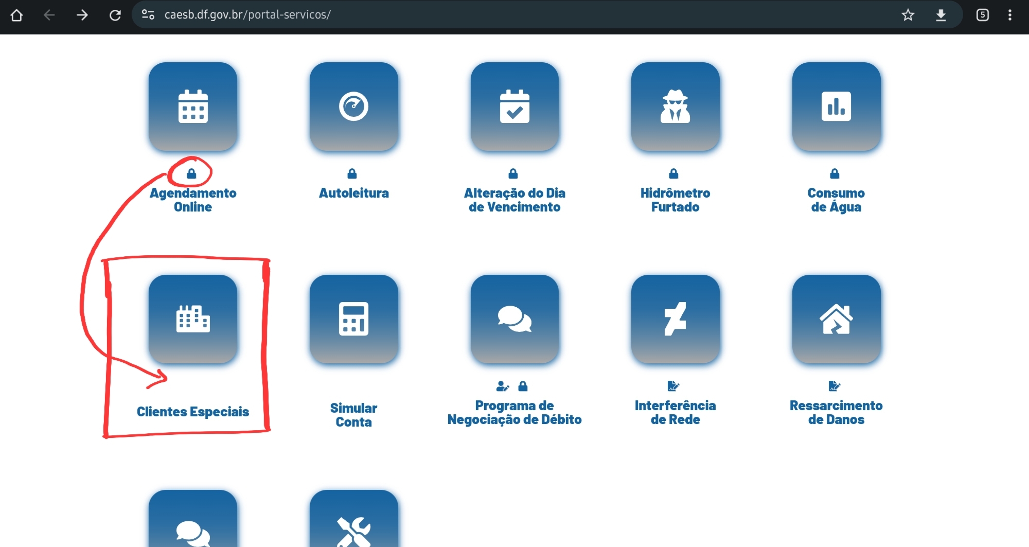The image size is (1029, 547).
Task: Open downloads from the toolbar
Action: point(941,15)
